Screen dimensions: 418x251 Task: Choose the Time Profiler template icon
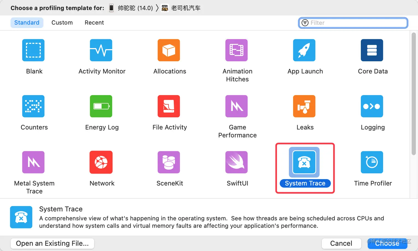[372, 162]
